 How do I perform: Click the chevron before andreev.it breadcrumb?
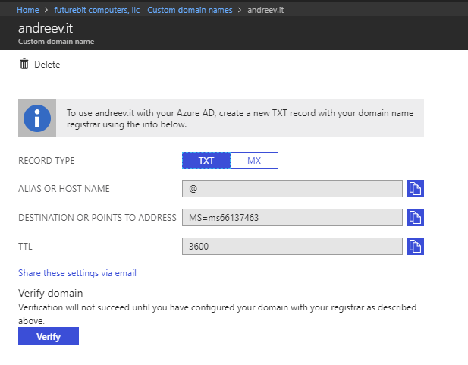pos(240,10)
